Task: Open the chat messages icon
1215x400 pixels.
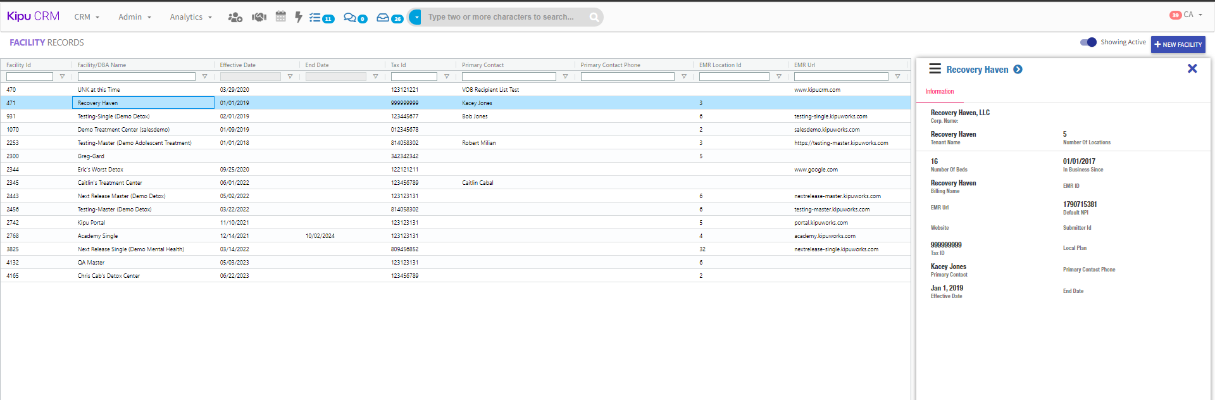Action: click(x=349, y=18)
